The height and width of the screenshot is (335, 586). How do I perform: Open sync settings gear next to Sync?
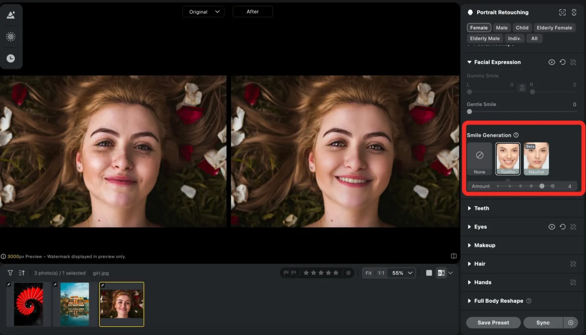pos(570,323)
